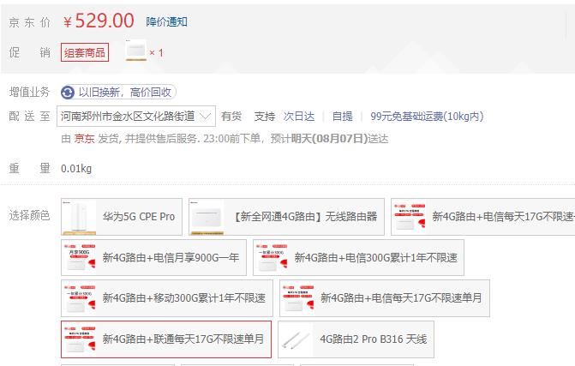575x366 pixels.
Task: Click the 有货 stock status text
Action: click(x=231, y=117)
